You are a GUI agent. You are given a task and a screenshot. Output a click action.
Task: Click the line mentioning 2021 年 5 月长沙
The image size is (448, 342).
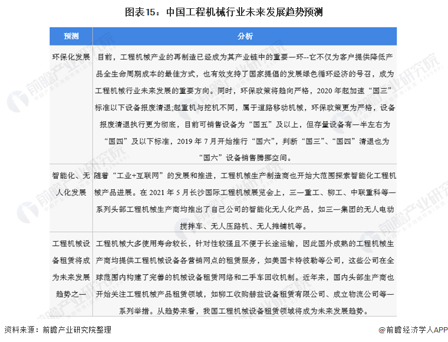tap(245, 192)
